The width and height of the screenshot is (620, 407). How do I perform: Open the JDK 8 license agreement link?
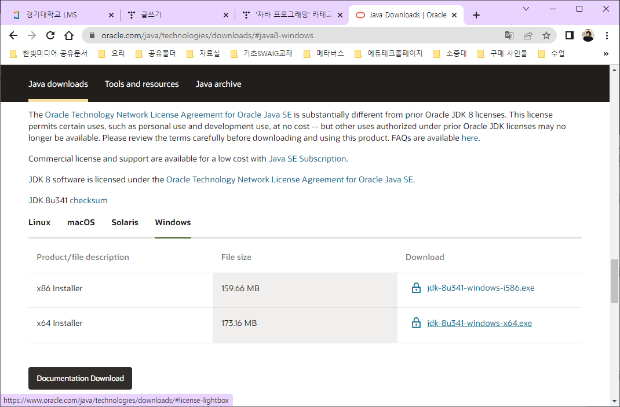290,180
